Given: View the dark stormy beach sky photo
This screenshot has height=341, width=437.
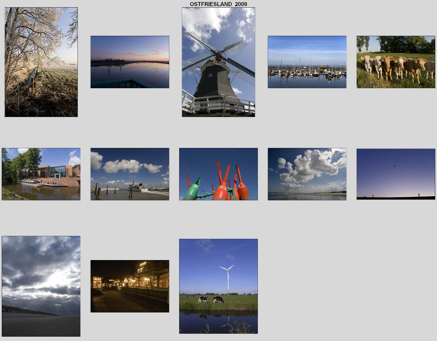Looking at the screenshot, I should click(41, 286).
